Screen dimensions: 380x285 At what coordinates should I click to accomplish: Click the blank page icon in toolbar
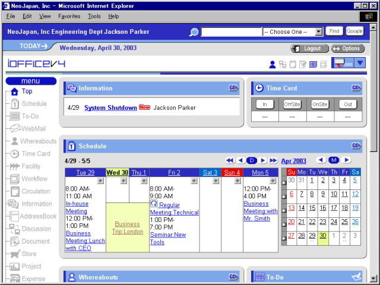(293, 64)
